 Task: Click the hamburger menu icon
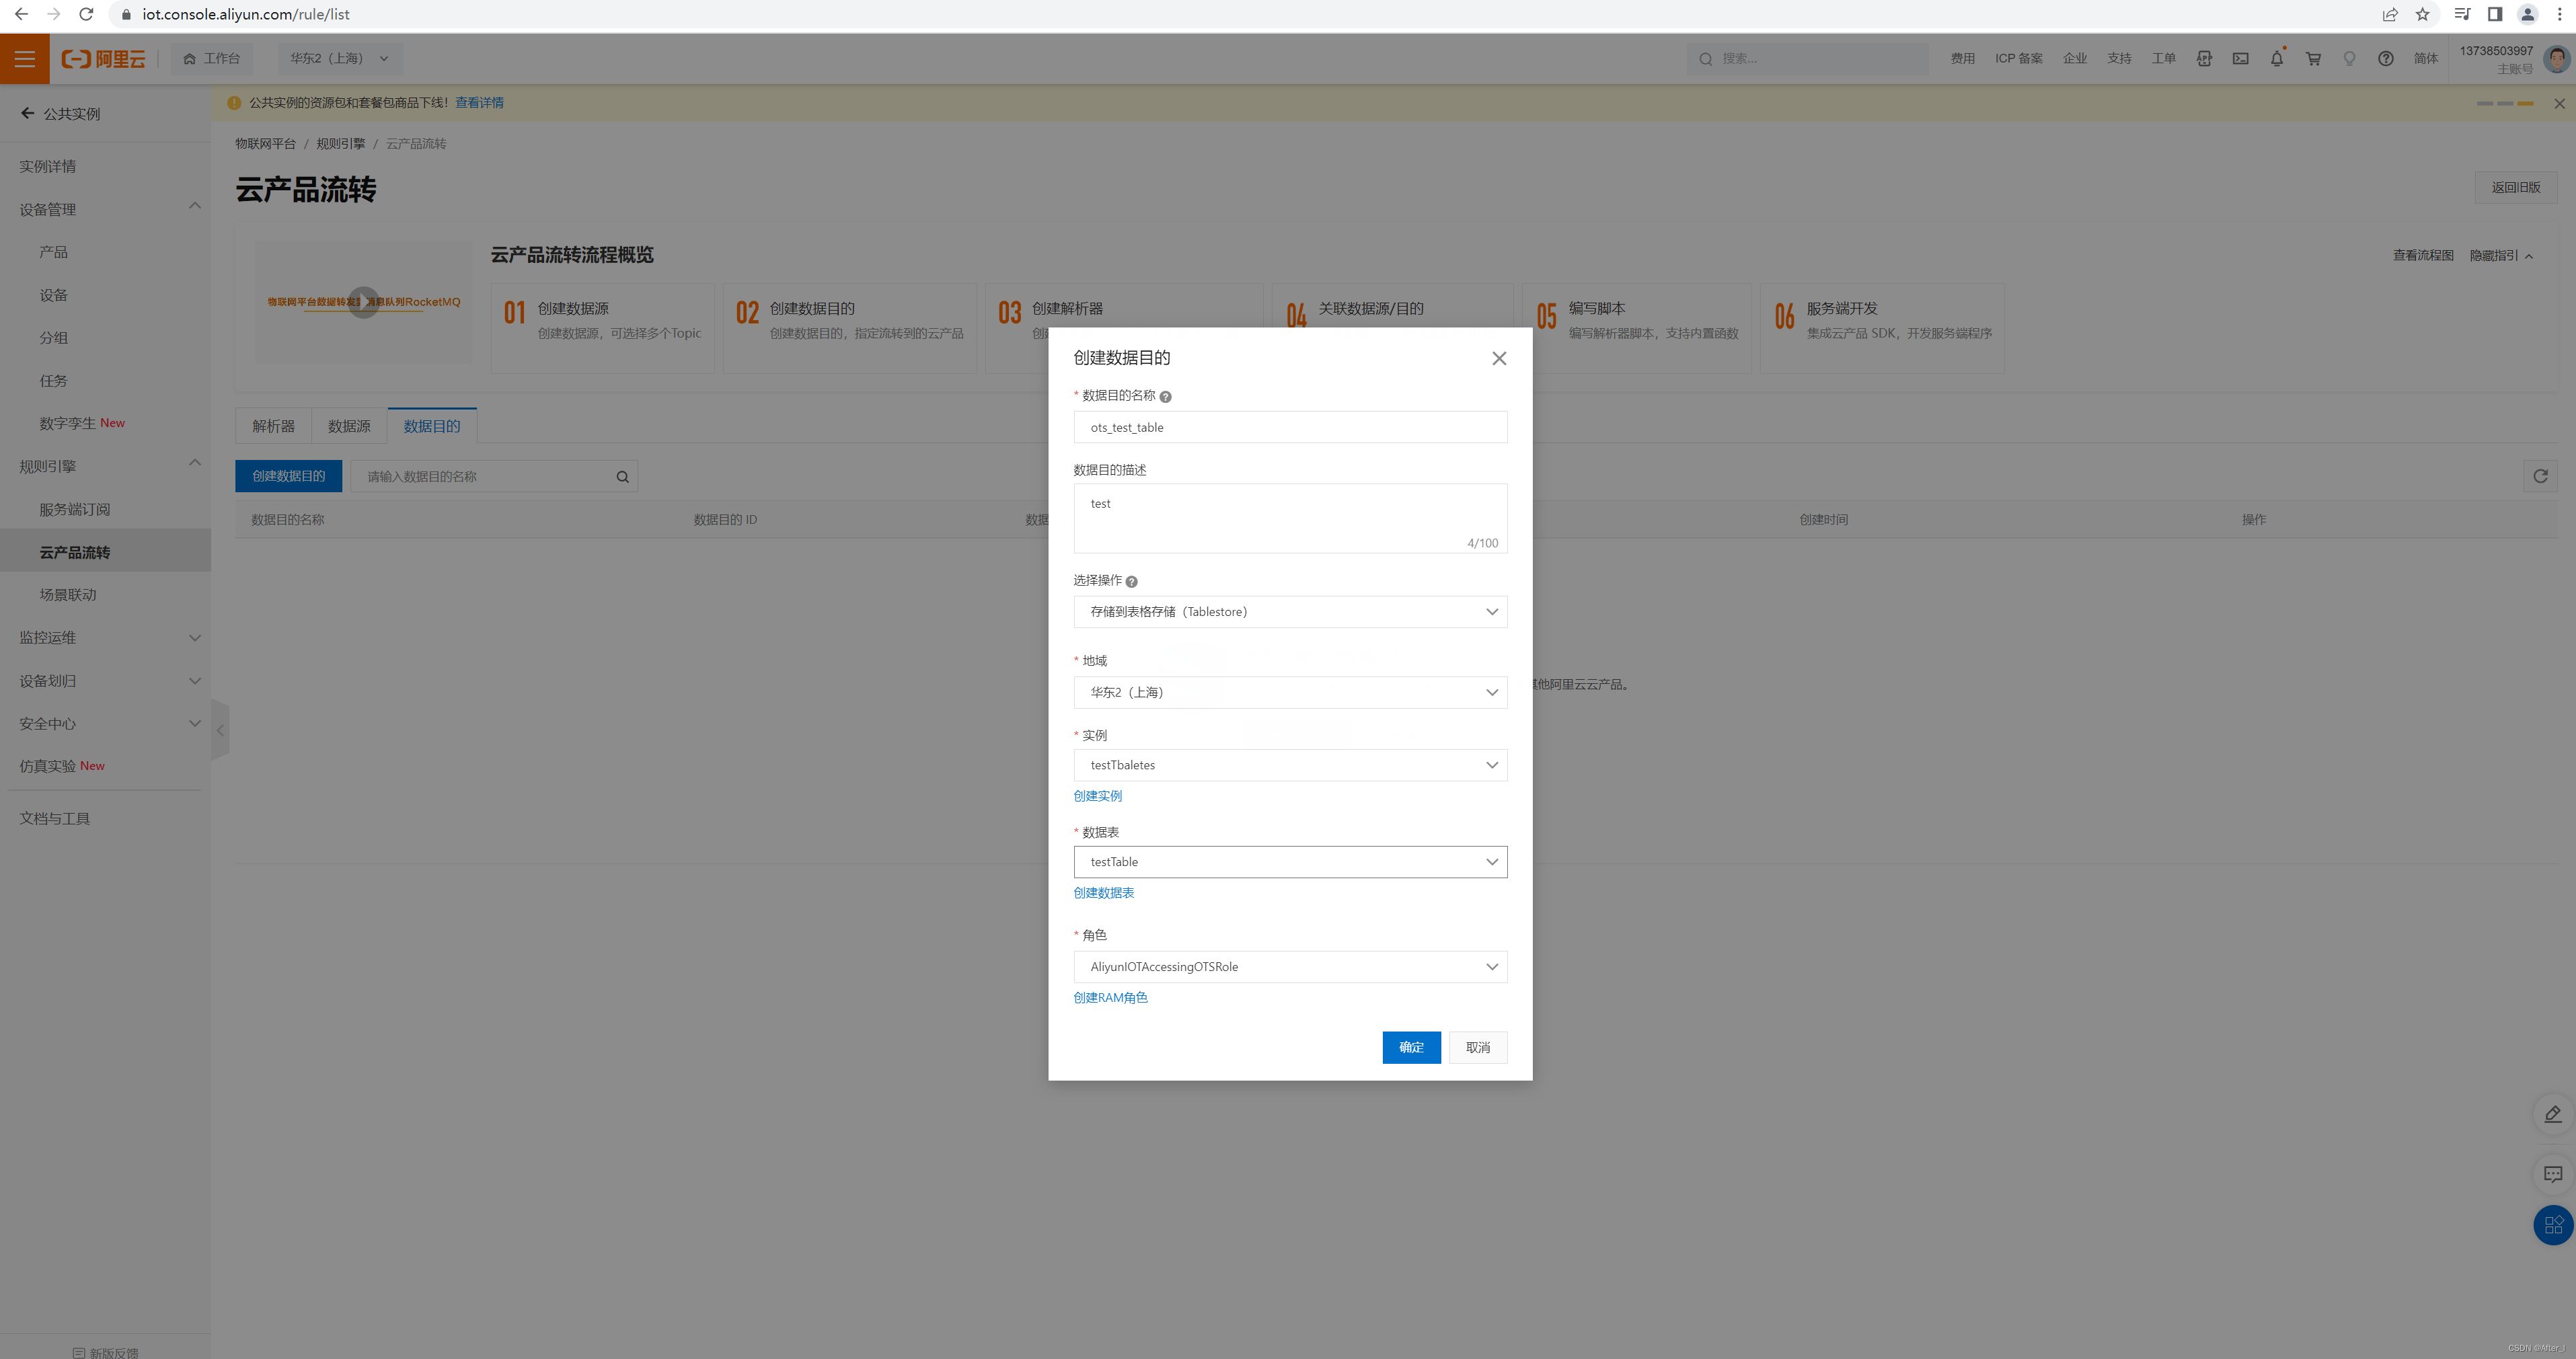pos(24,59)
